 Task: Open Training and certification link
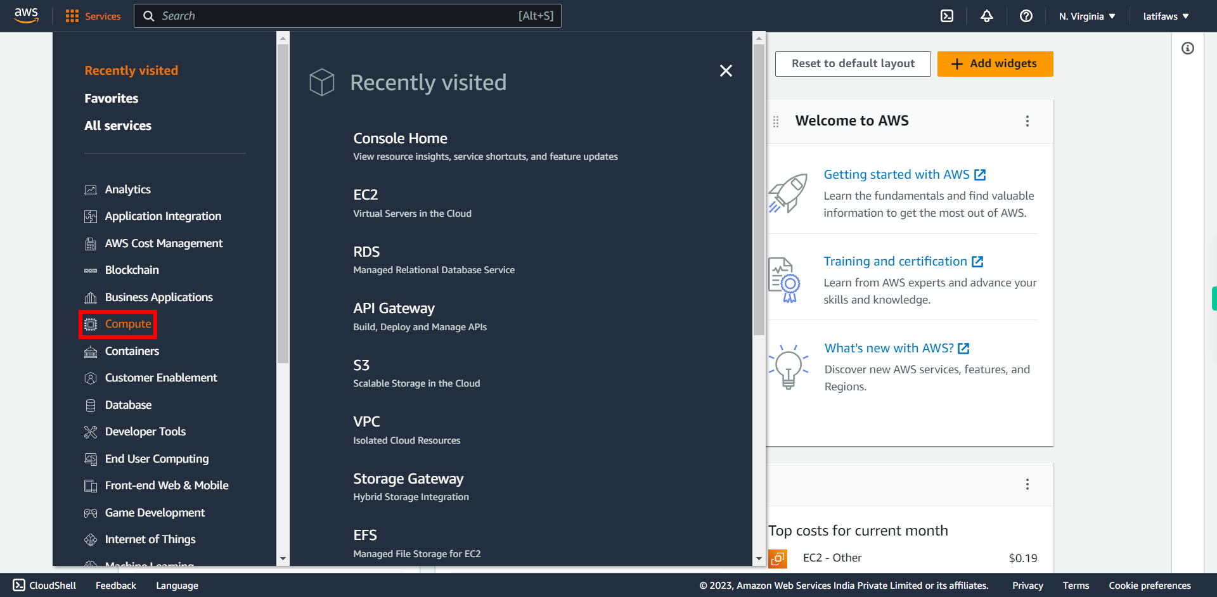pos(895,261)
